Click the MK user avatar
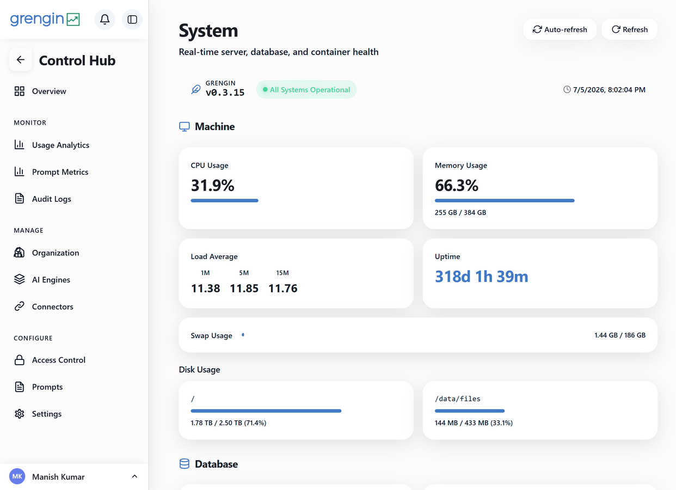This screenshot has width=676, height=490. click(x=17, y=476)
